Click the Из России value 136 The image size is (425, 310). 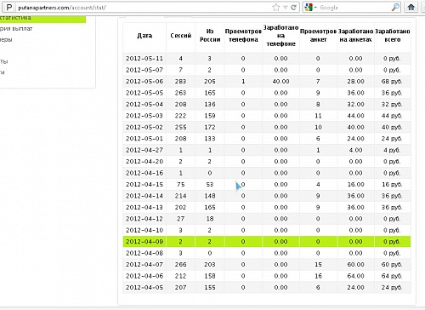tap(210, 104)
